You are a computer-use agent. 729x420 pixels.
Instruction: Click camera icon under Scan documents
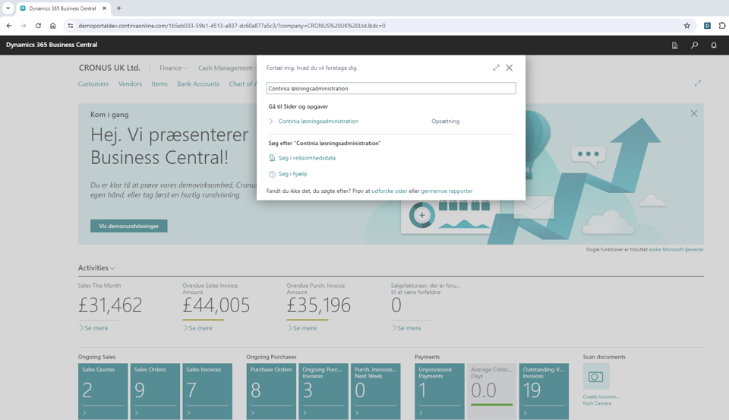coord(596,376)
